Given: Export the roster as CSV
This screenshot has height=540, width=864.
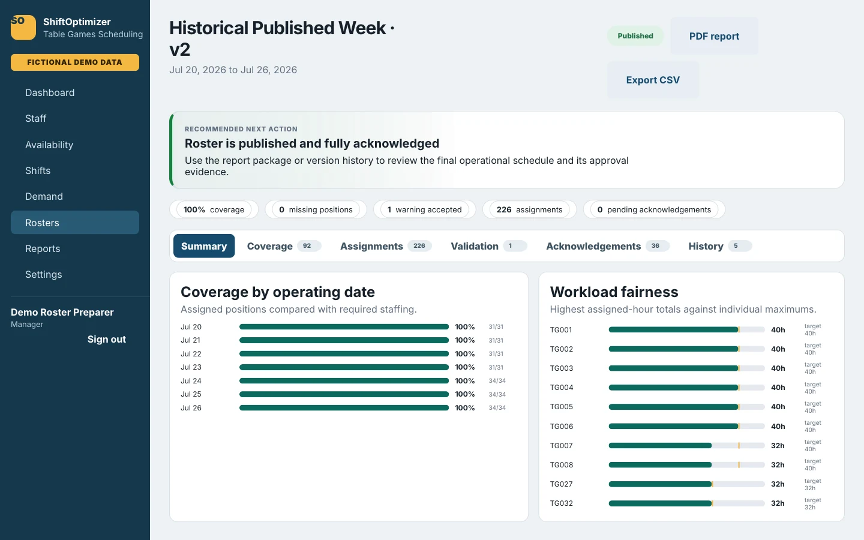Looking at the screenshot, I should tap(653, 80).
